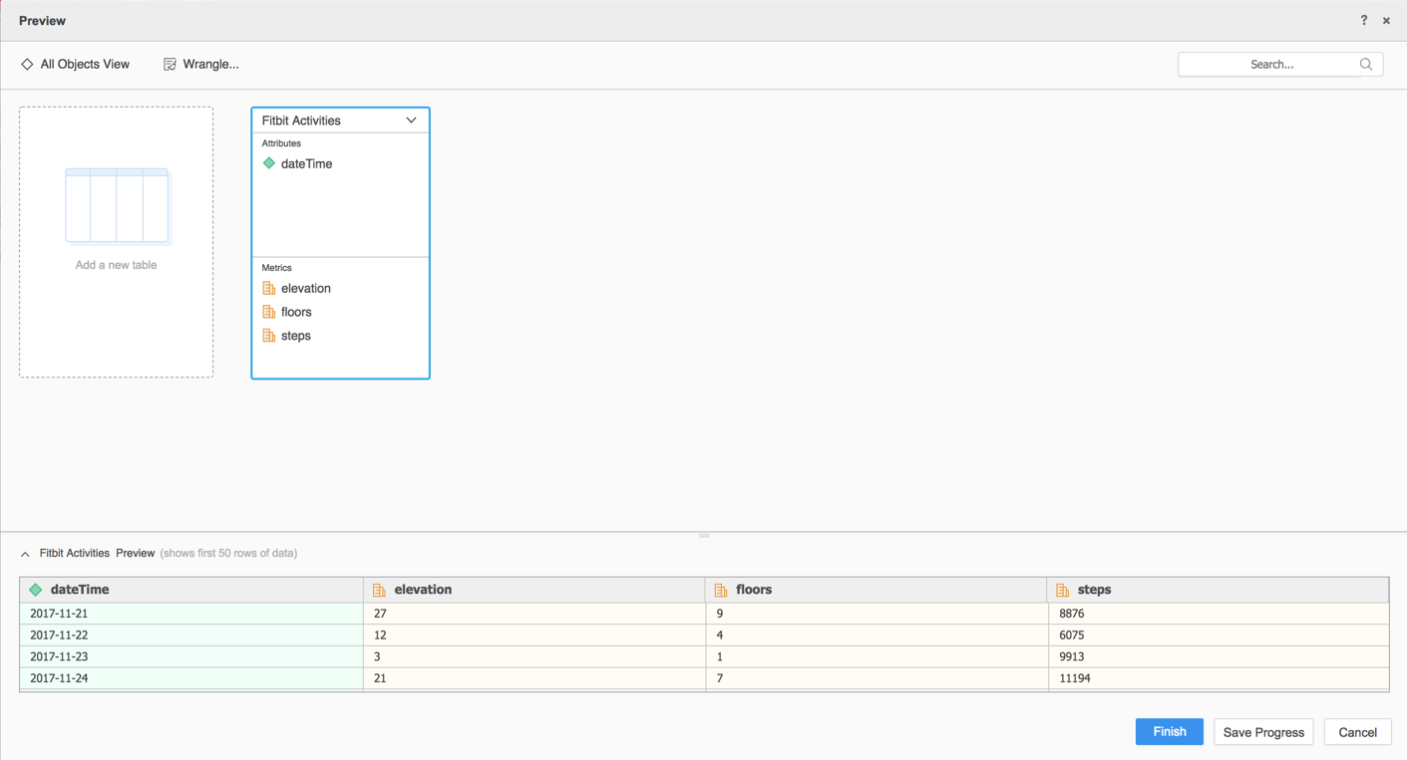
Task: Click the search magnifier icon
Action: pos(1365,64)
